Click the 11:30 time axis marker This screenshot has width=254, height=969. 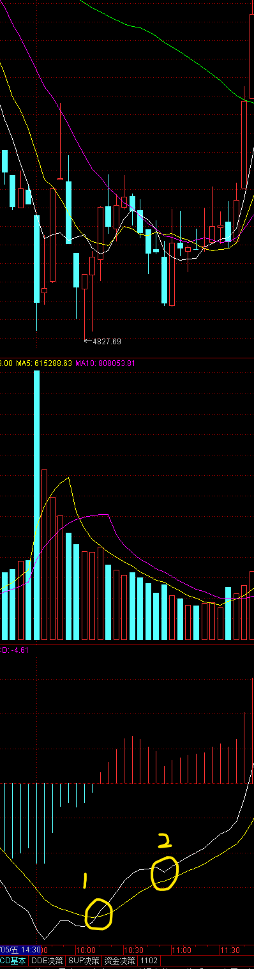[229, 950]
